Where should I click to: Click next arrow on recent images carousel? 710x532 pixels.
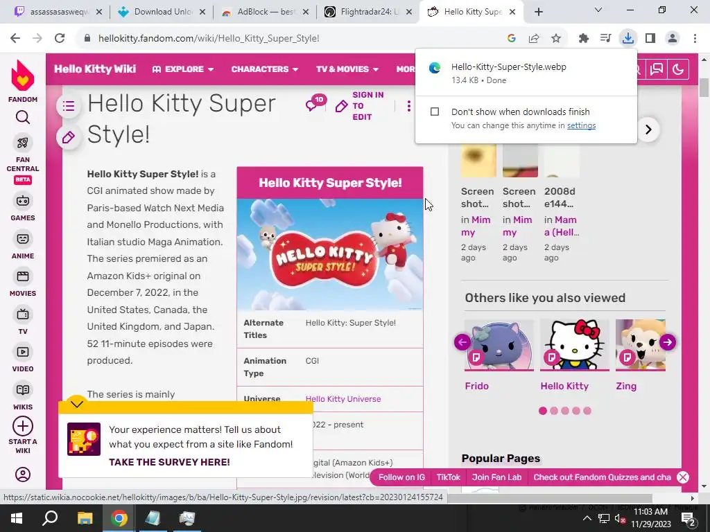pyautogui.click(x=648, y=130)
